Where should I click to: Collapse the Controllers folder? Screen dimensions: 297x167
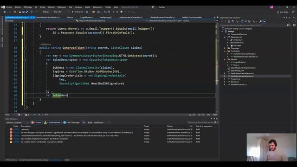coord(225,51)
